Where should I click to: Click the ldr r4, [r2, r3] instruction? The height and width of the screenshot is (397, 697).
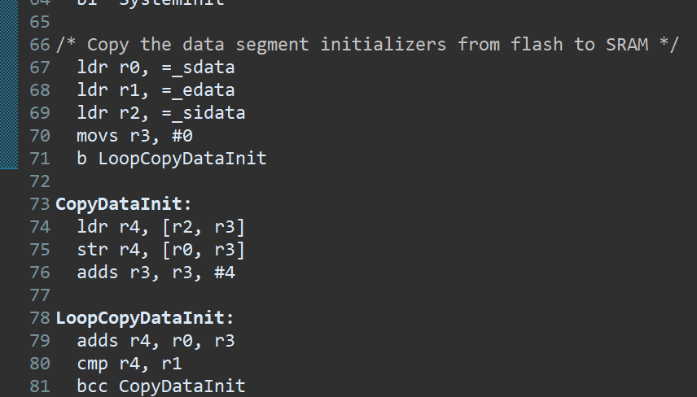tap(161, 227)
